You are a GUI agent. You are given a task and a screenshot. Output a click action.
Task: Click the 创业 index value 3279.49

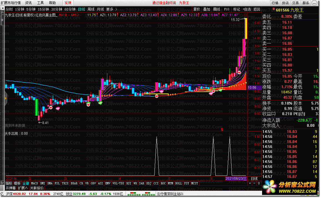[79, 194]
